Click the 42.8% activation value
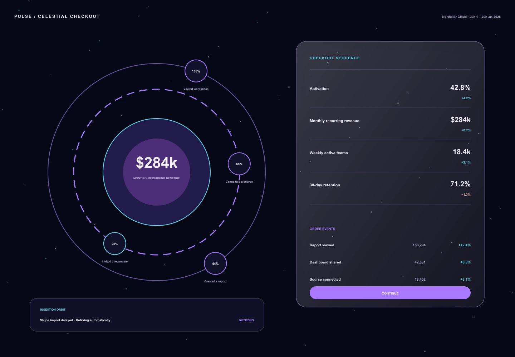 coord(460,87)
